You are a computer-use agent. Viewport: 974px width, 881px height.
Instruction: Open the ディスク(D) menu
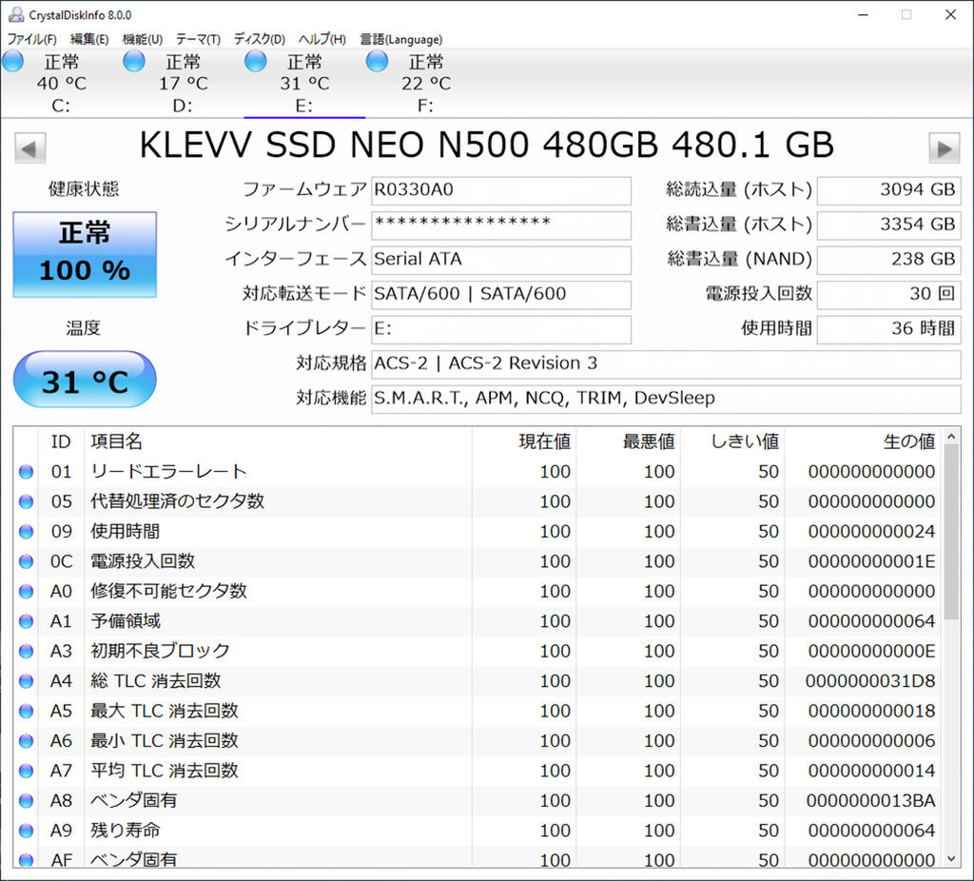[259, 39]
